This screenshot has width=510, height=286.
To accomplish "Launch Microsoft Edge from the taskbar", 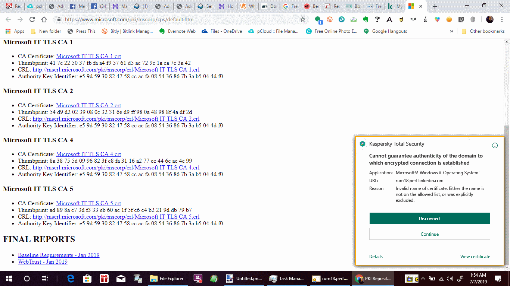I will 71,279.
